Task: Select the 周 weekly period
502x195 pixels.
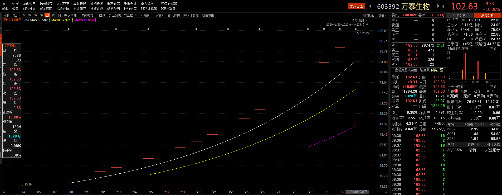Action: click(53, 15)
